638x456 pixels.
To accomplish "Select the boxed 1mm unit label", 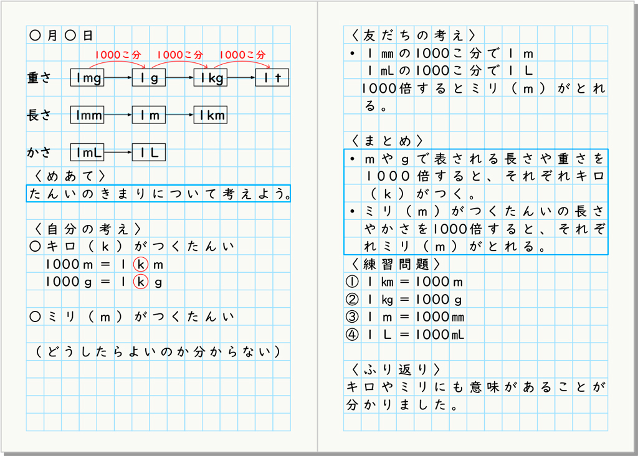I will point(87,115).
